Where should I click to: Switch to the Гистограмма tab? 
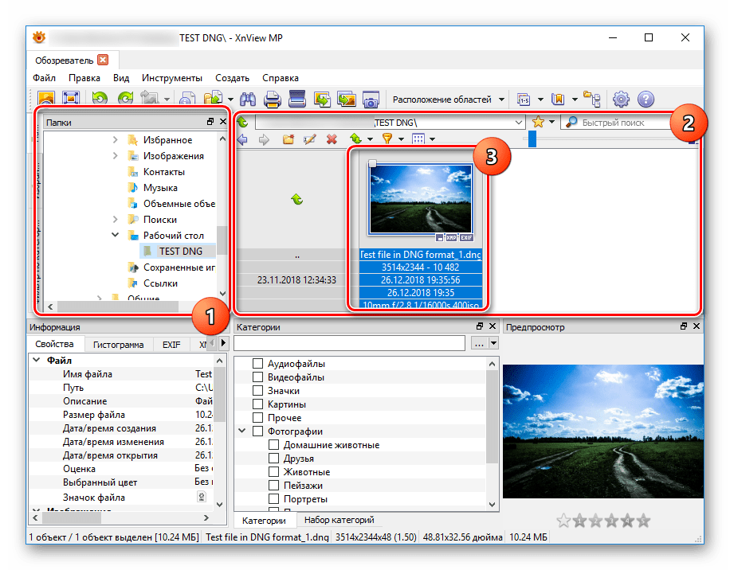click(118, 345)
